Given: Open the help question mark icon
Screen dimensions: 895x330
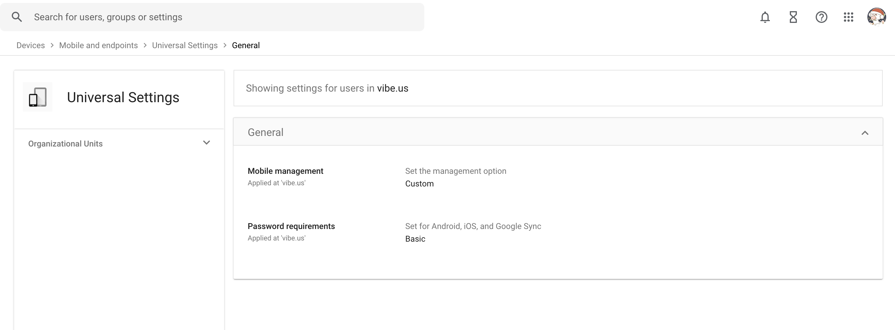Looking at the screenshot, I should [821, 17].
